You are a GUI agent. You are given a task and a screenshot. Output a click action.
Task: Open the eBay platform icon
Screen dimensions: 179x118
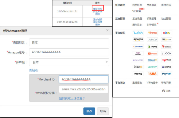166,33
